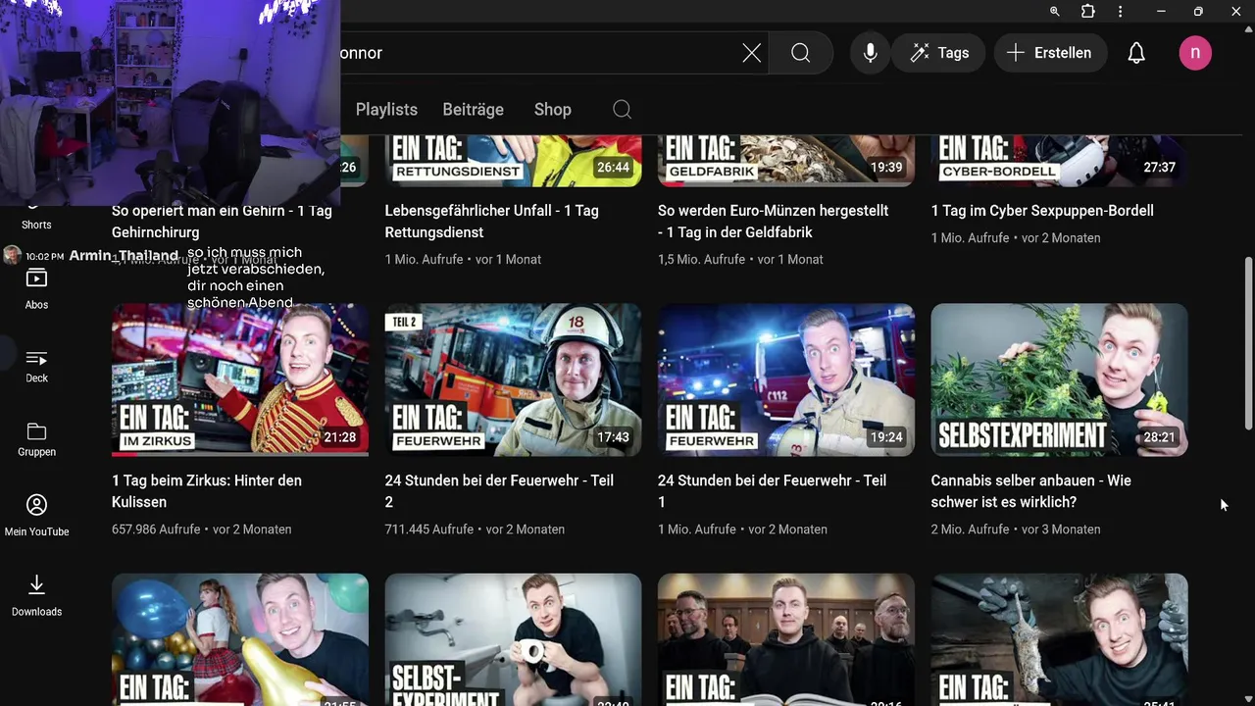Click '657.986 Aufrufe' text under Zirkus video
The width and height of the screenshot is (1255, 706).
click(156, 529)
